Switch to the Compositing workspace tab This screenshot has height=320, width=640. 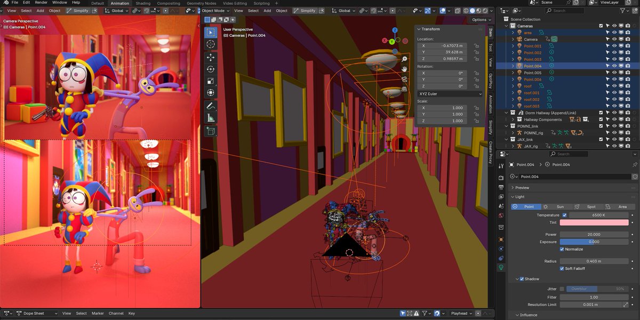coord(169,3)
